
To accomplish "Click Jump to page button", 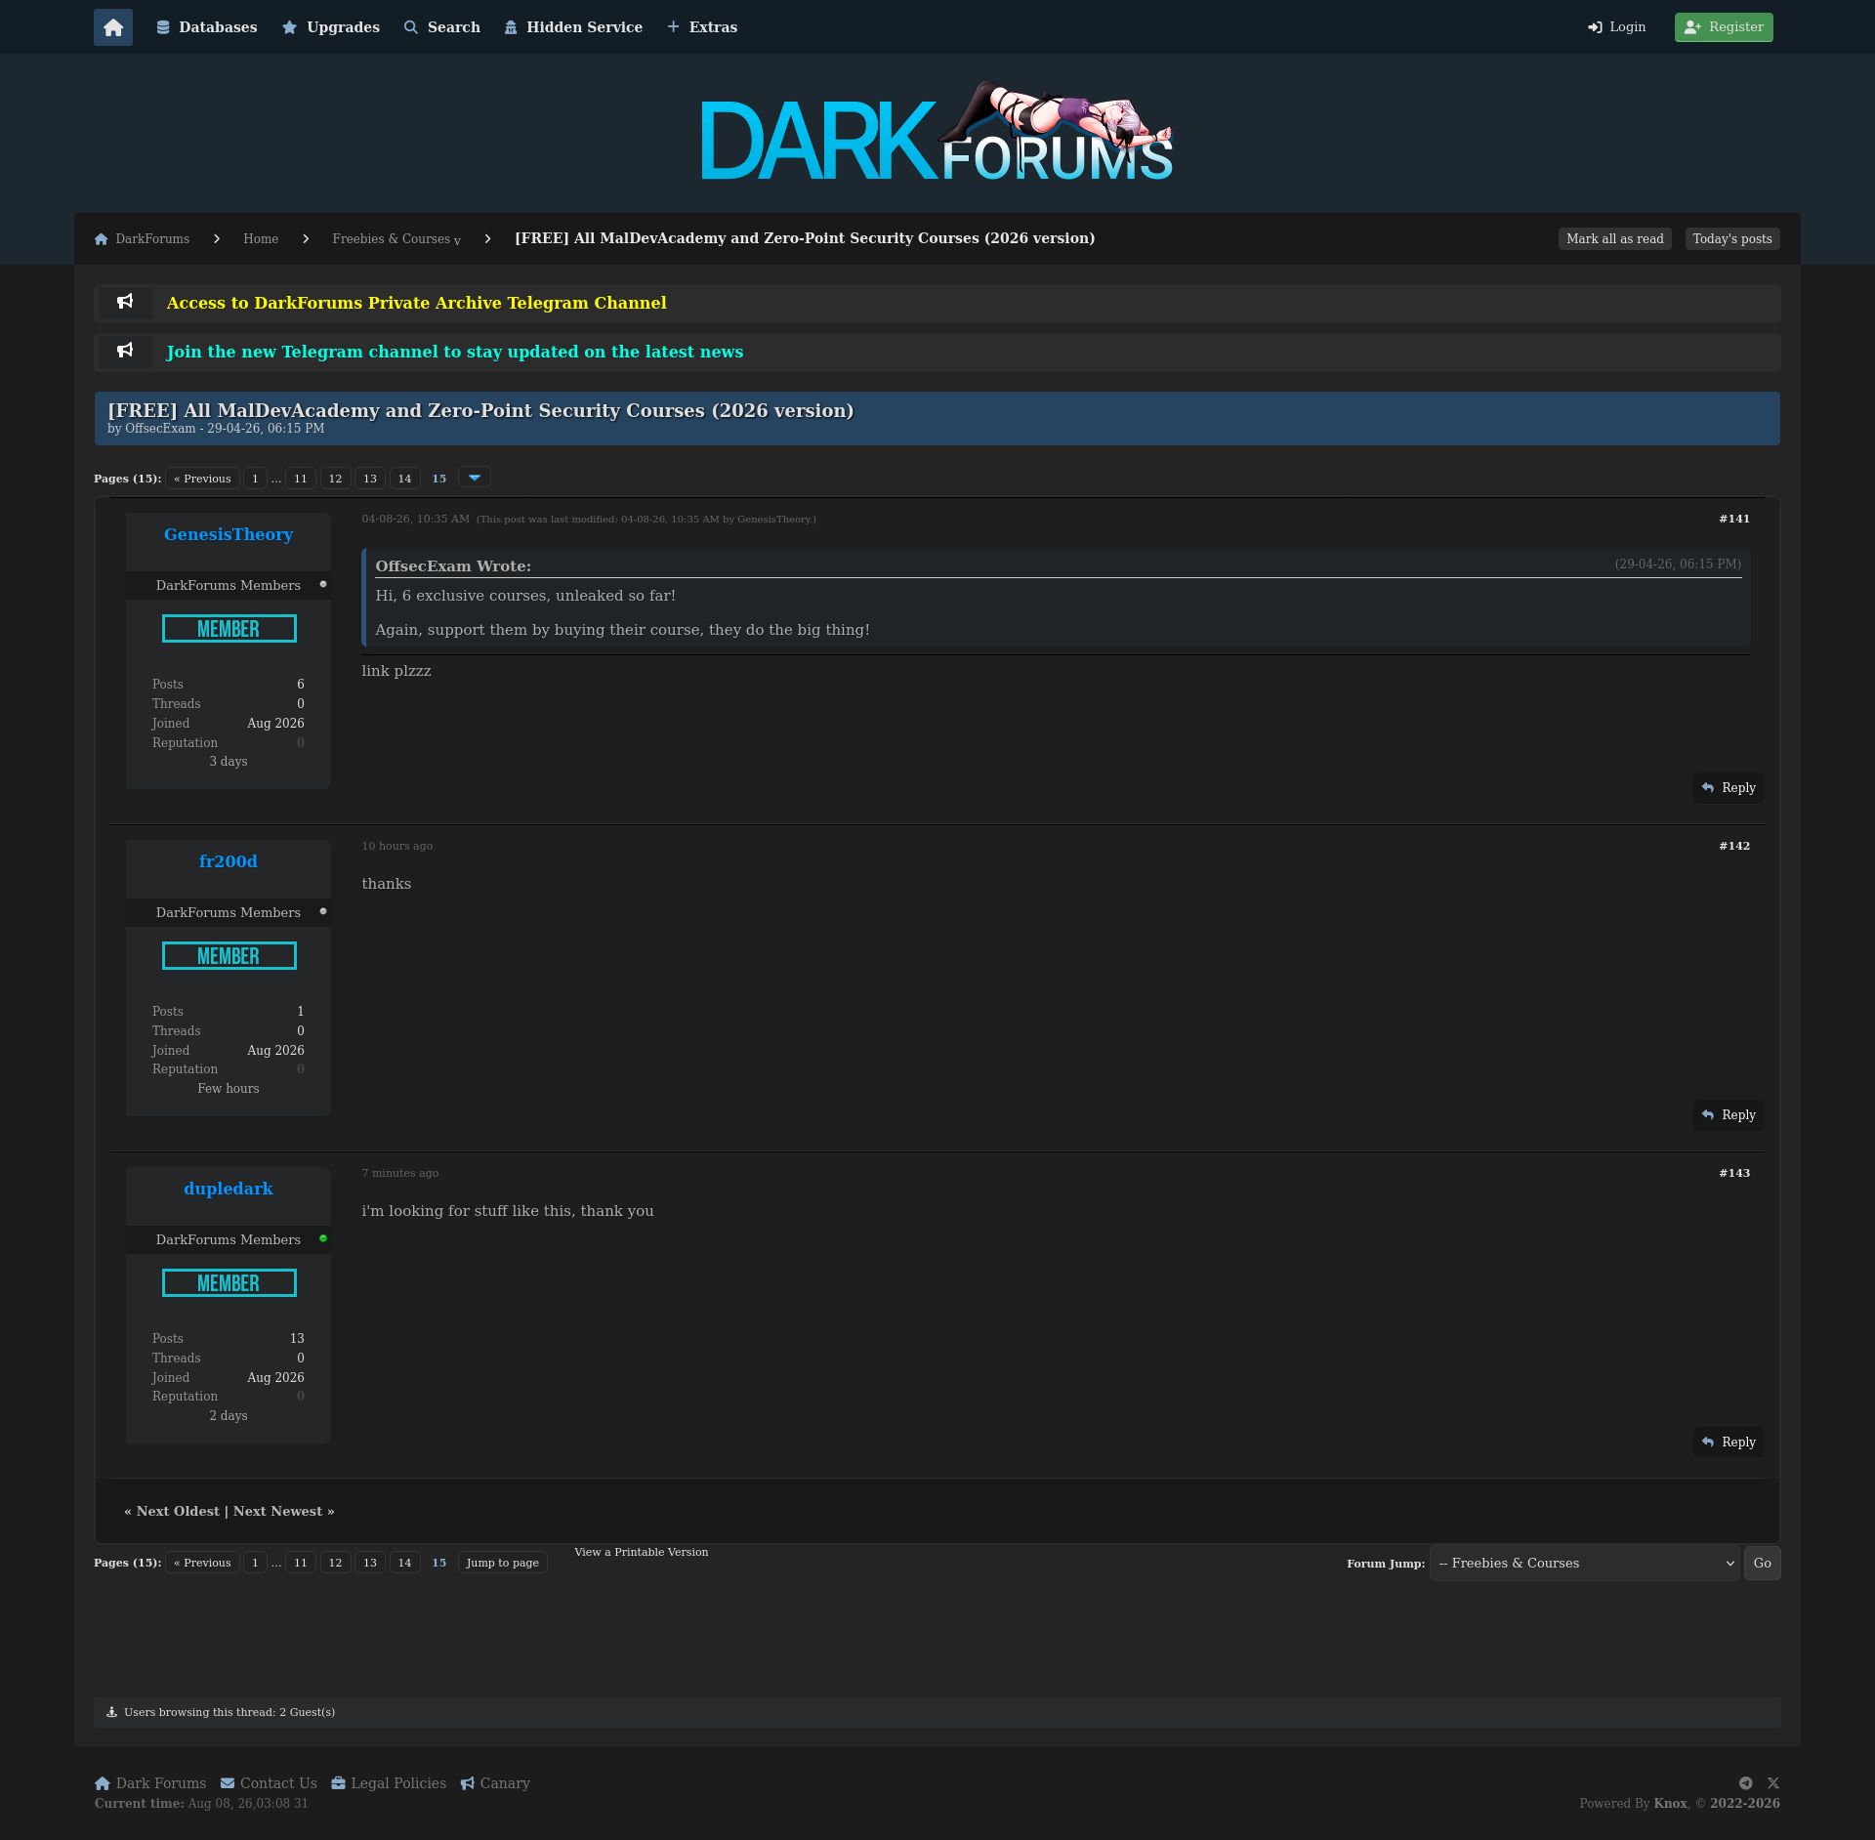I will click(x=503, y=1563).
